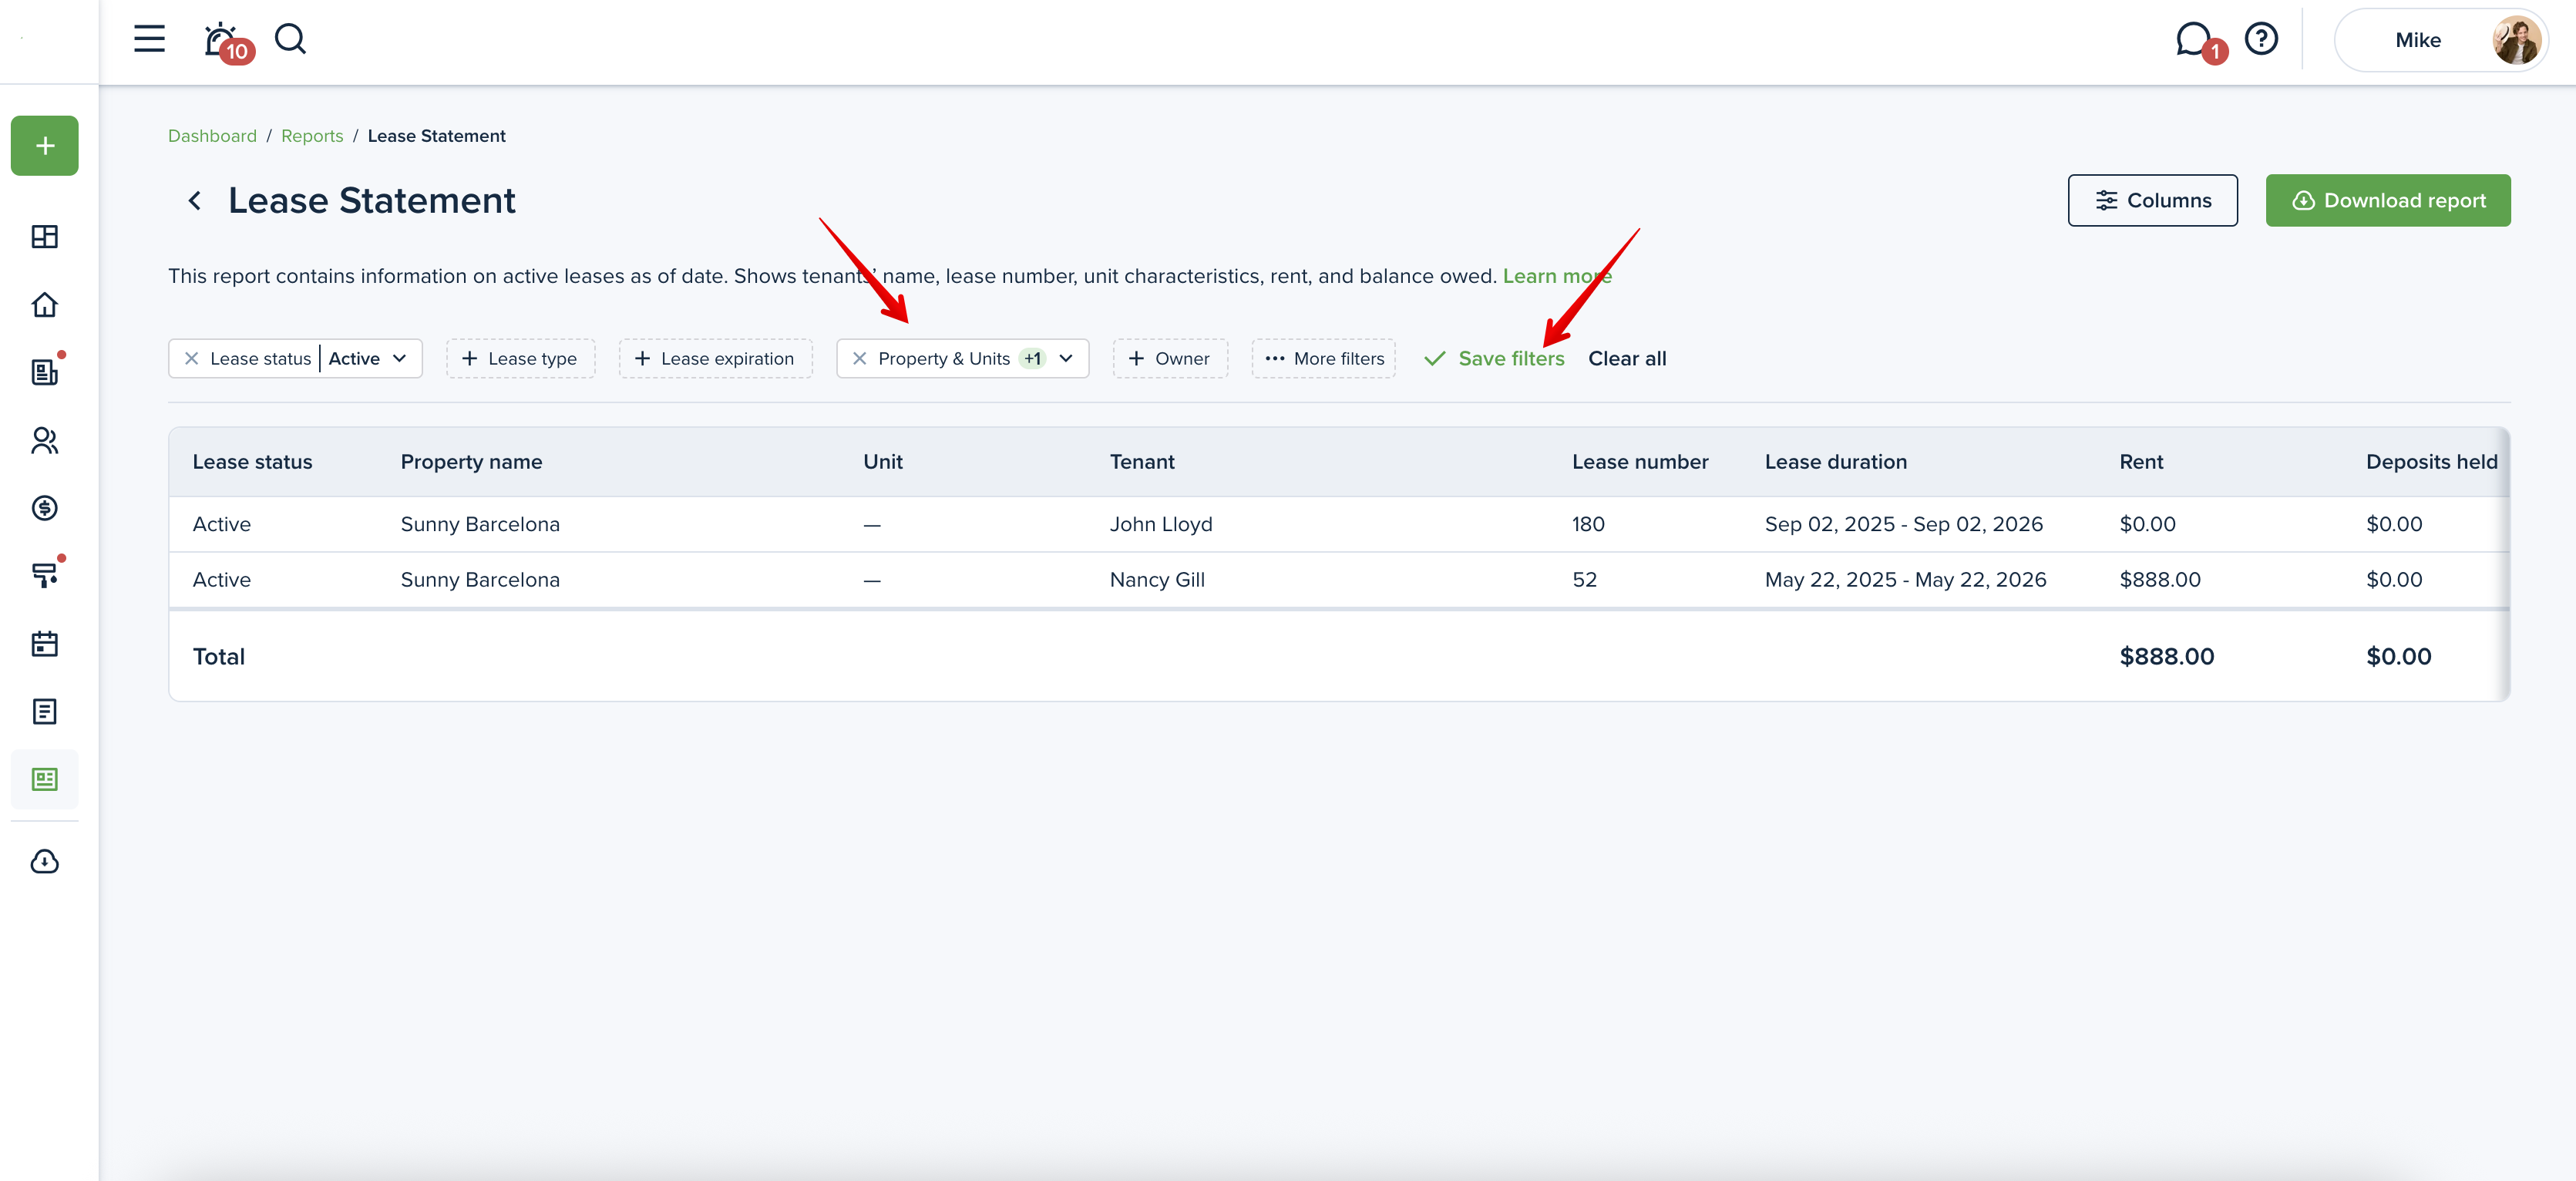2576x1181 pixels.
Task: Open maintenance paint roller icon in sidebar
Action: (45, 575)
